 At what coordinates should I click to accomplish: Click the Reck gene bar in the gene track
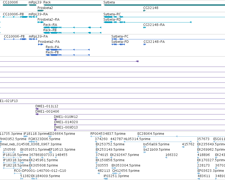click(72, 5)
